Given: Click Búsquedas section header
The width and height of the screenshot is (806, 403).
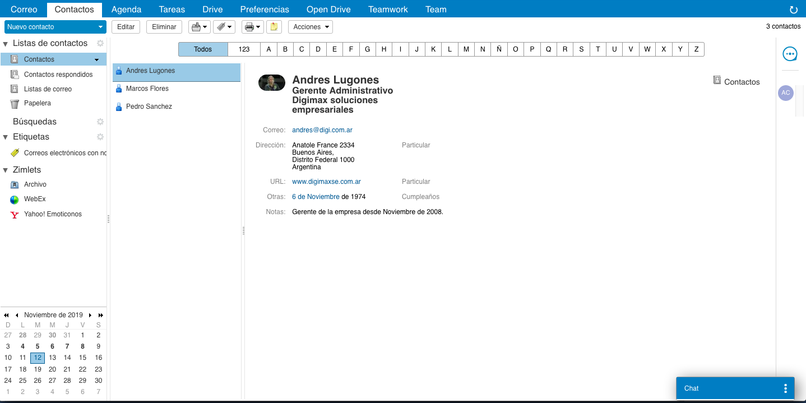Looking at the screenshot, I should pos(35,122).
